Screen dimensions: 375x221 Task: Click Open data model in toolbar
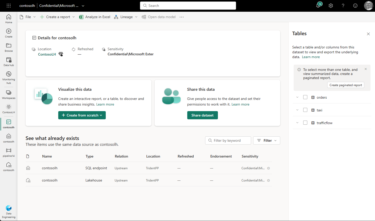159,17
